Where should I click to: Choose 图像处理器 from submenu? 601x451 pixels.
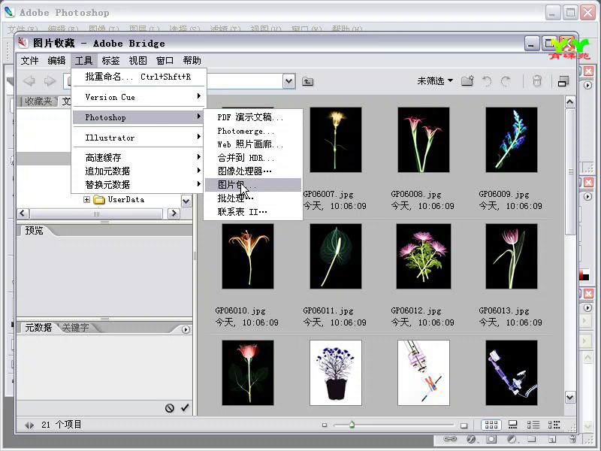[253, 171]
